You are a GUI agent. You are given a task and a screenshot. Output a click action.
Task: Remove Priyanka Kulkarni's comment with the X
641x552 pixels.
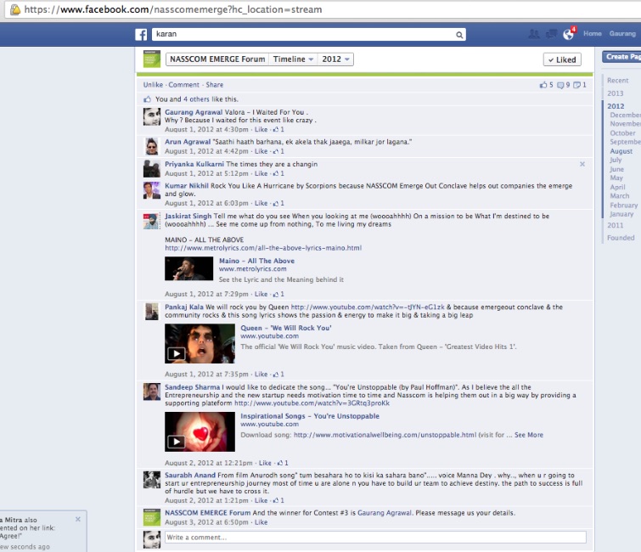[x=582, y=164]
